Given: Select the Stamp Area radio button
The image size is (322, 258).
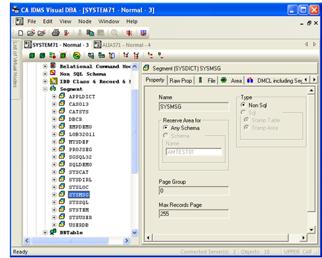Looking at the screenshot, I should tap(246, 128).
